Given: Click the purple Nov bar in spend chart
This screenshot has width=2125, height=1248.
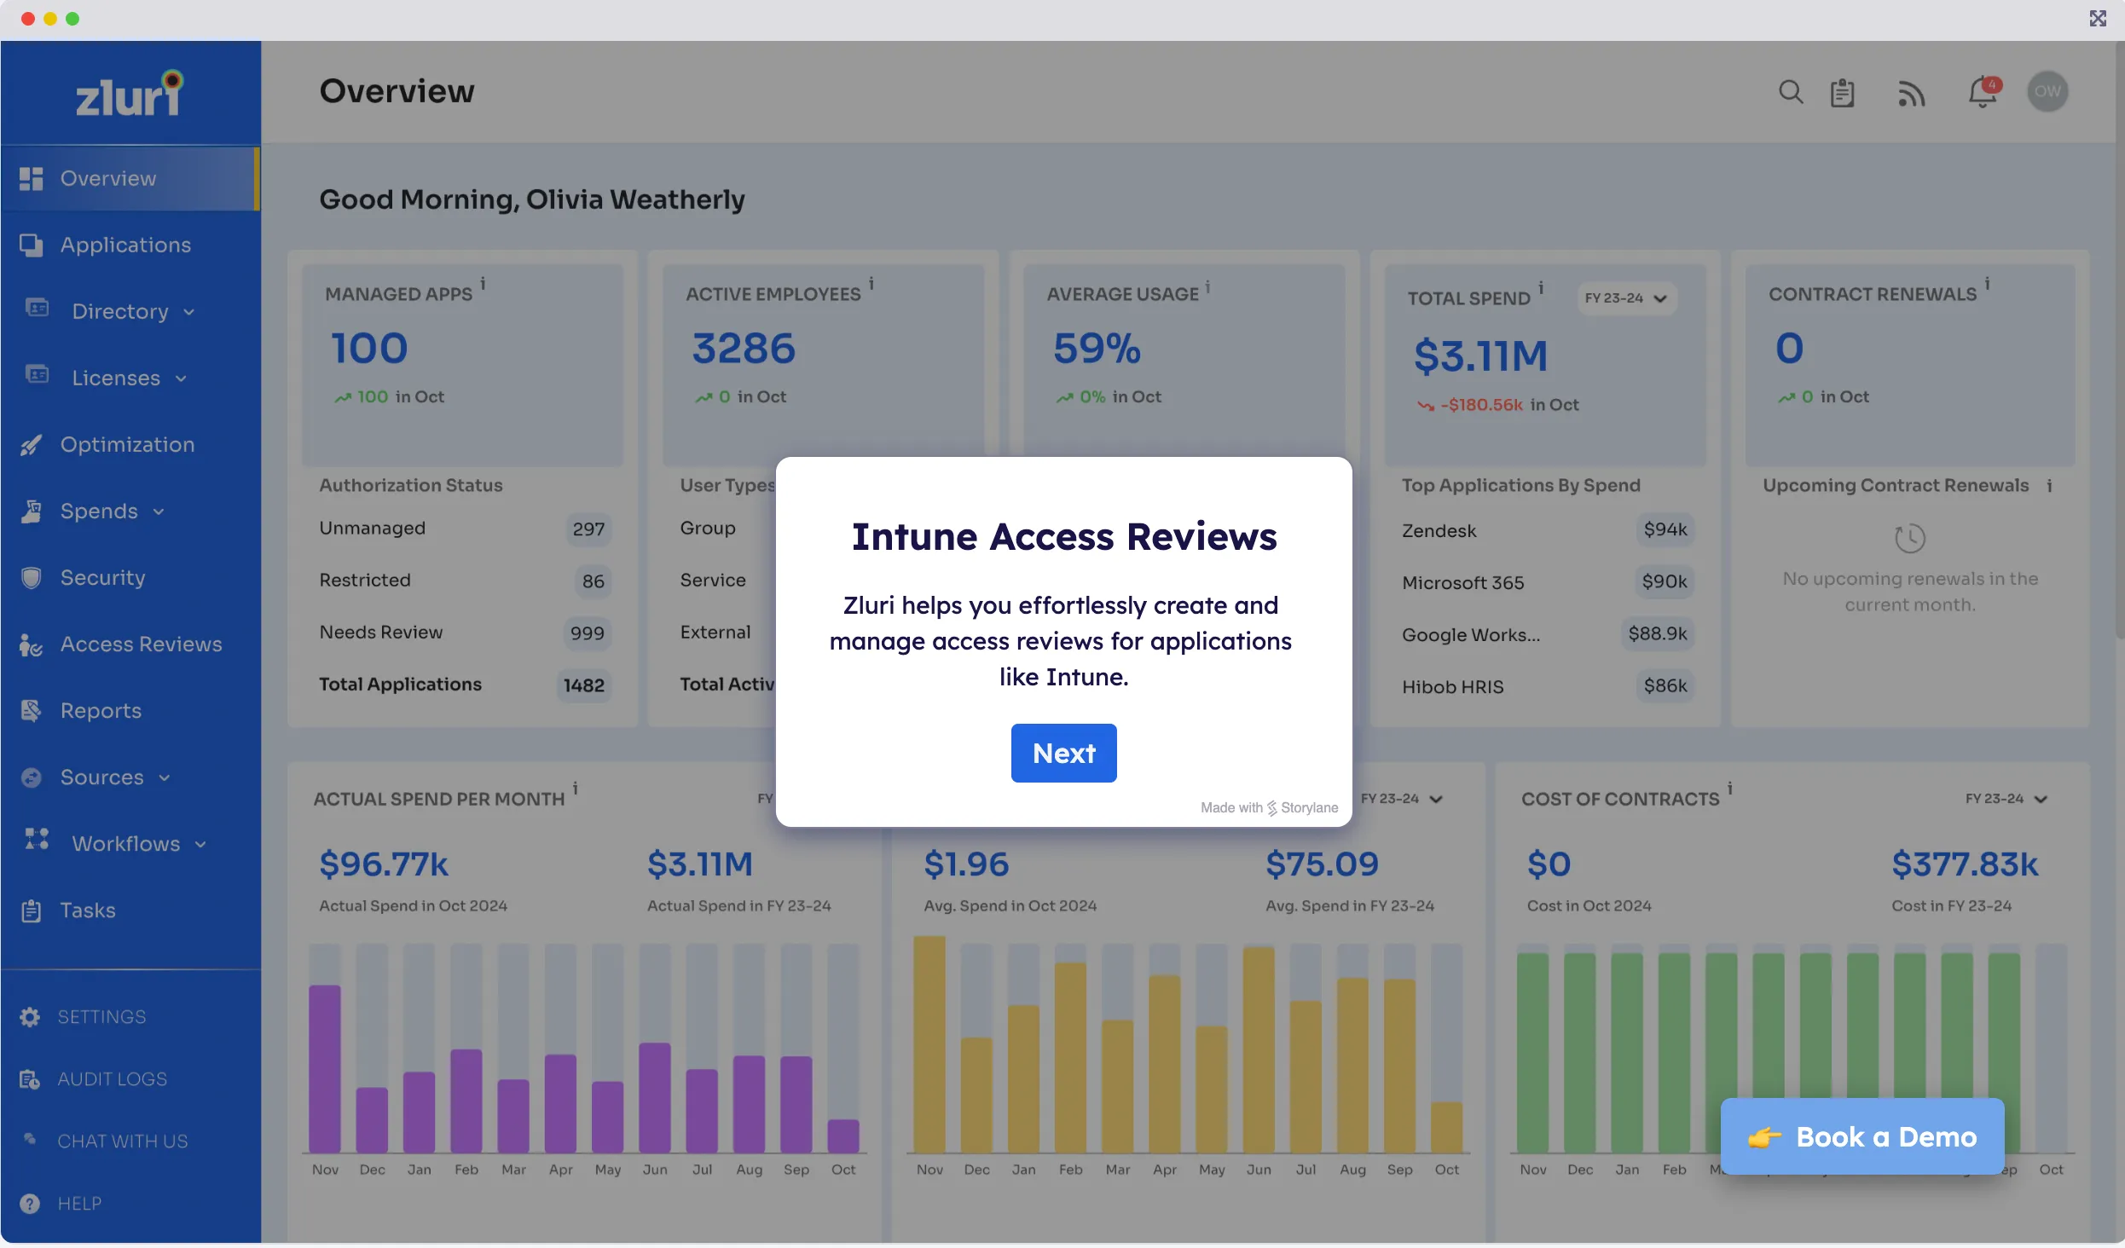Looking at the screenshot, I should click(325, 1069).
